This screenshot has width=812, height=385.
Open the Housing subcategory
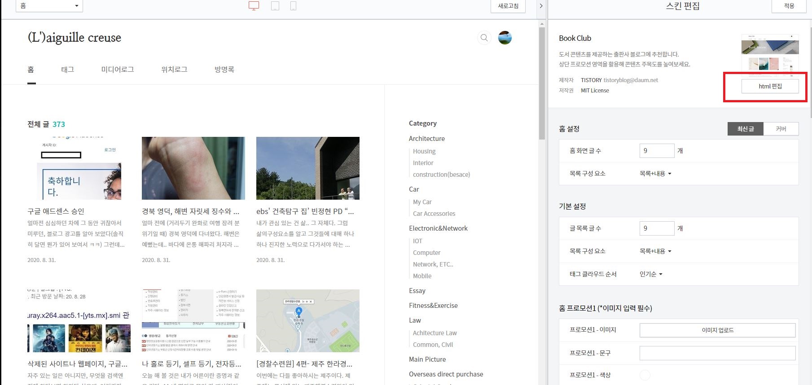tap(424, 151)
